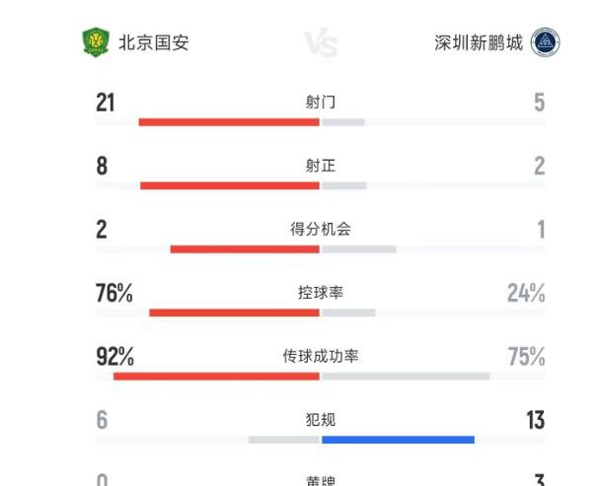Click the Beijing Guoan team crest
Viewport: 596px width, 486px height.
point(96,41)
